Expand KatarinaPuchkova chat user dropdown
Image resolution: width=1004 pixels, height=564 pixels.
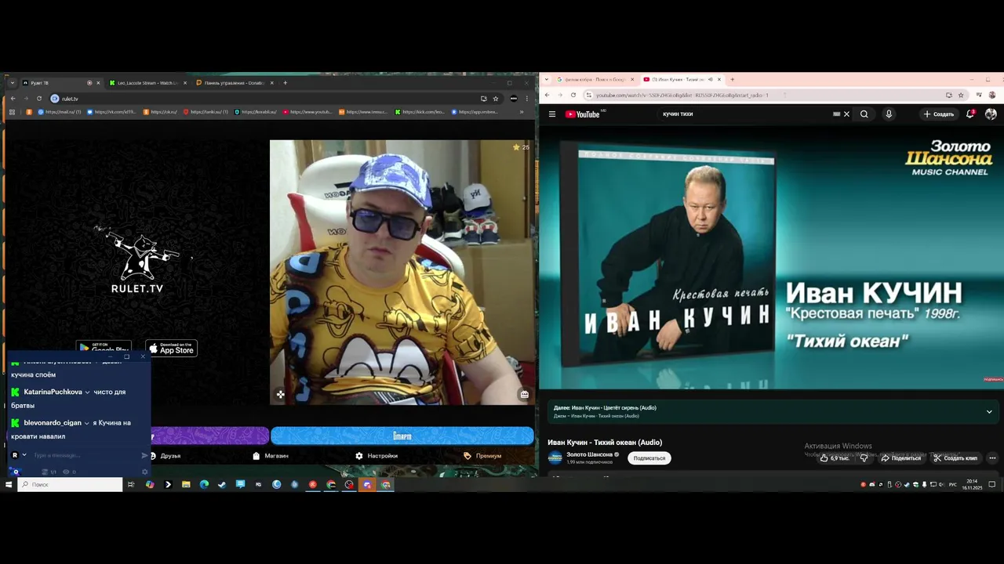click(87, 392)
